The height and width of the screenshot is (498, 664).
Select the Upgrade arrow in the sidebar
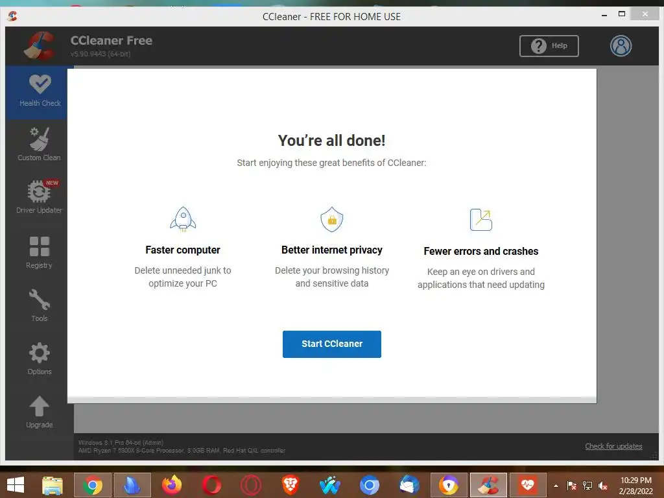[x=39, y=412]
